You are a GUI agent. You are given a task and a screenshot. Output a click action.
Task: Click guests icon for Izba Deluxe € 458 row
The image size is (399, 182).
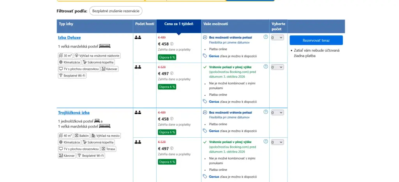point(138,38)
